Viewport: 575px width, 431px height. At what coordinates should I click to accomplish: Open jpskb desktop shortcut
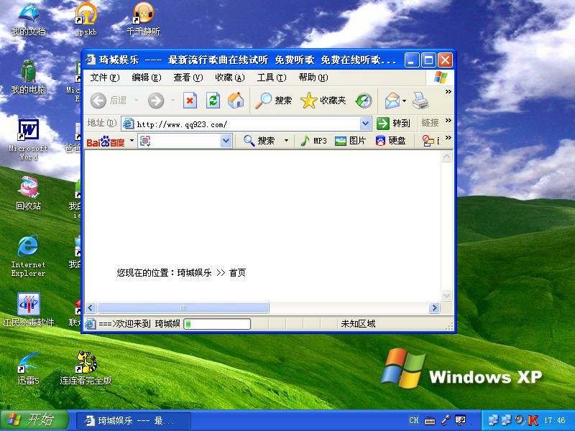pos(86,19)
